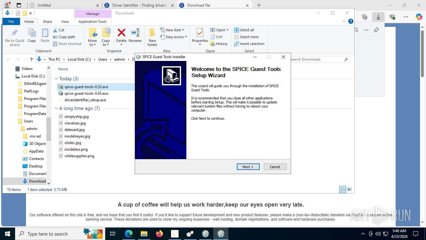This screenshot has width=426, height=240.
Task: Select datesaid.jpg file
Action: 75,130
